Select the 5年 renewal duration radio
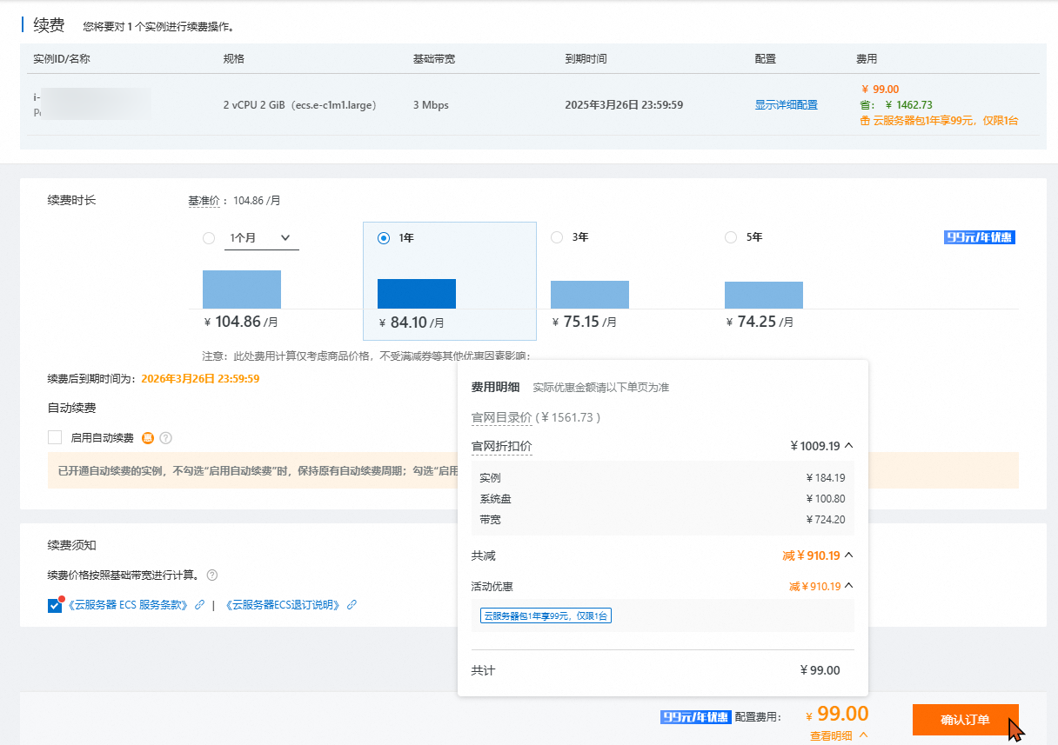Image resolution: width=1058 pixels, height=745 pixels. pos(731,237)
